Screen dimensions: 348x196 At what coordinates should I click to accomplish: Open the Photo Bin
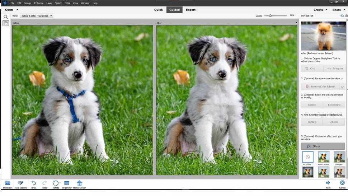pos(7,183)
